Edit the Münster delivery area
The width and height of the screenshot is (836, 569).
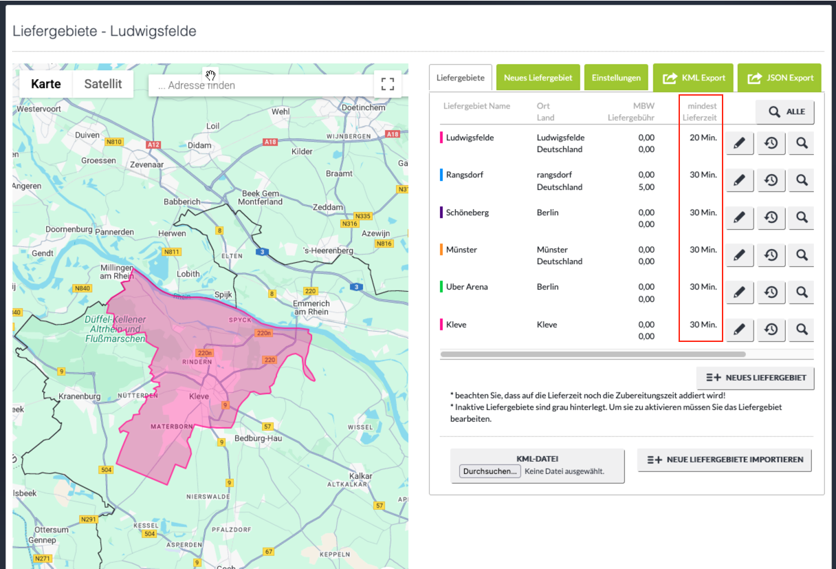coord(739,255)
